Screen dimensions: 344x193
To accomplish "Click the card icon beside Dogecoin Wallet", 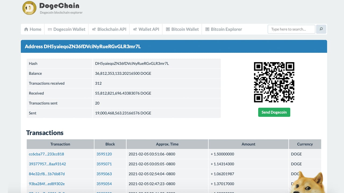I will point(50,29).
